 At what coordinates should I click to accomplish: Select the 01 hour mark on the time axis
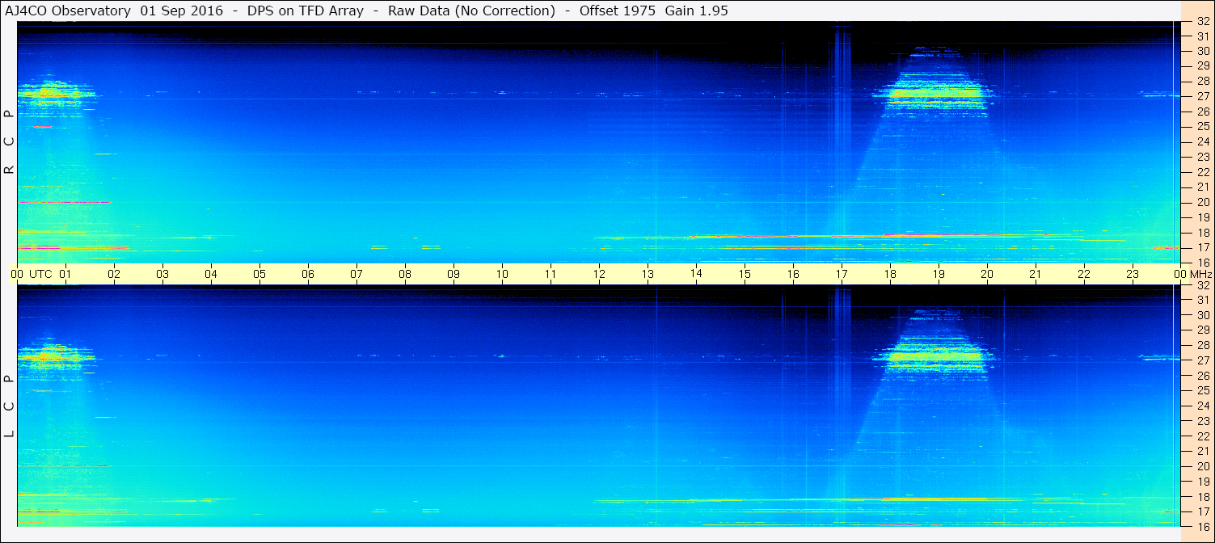65,274
